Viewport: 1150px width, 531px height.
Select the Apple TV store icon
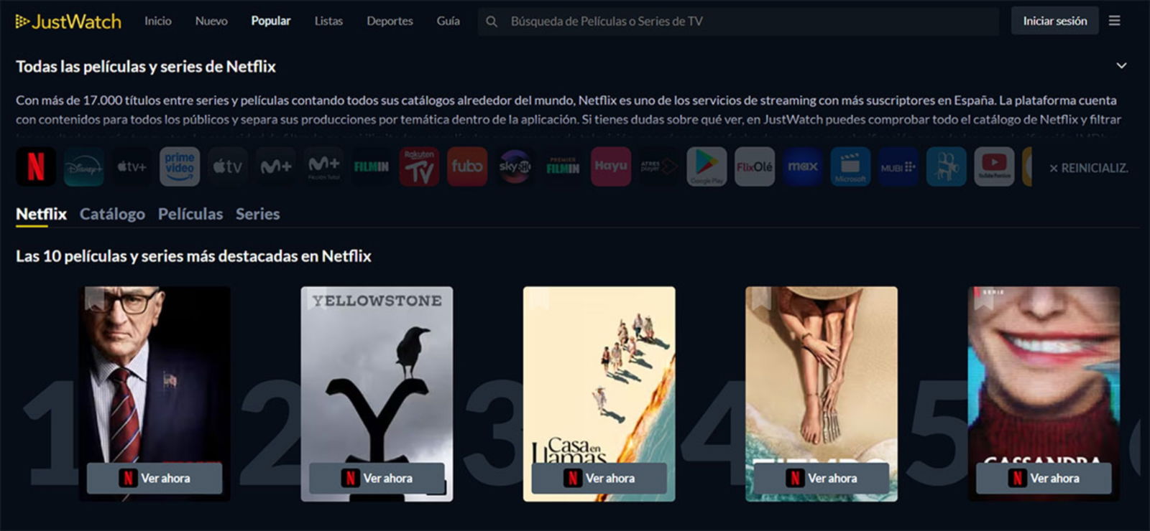[x=227, y=166]
